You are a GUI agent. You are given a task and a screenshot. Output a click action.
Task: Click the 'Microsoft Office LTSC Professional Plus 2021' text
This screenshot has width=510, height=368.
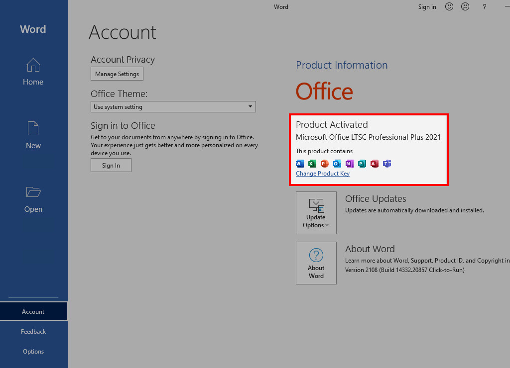(368, 137)
